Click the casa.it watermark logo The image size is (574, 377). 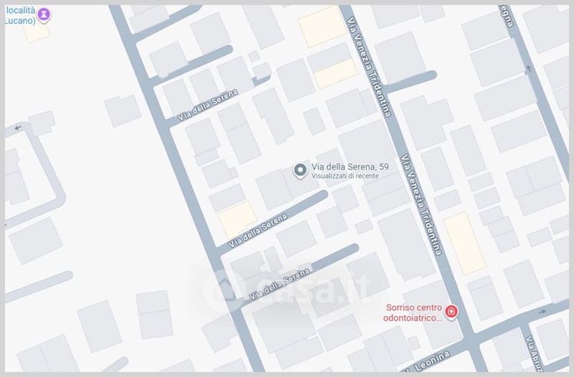(x=286, y=289)
